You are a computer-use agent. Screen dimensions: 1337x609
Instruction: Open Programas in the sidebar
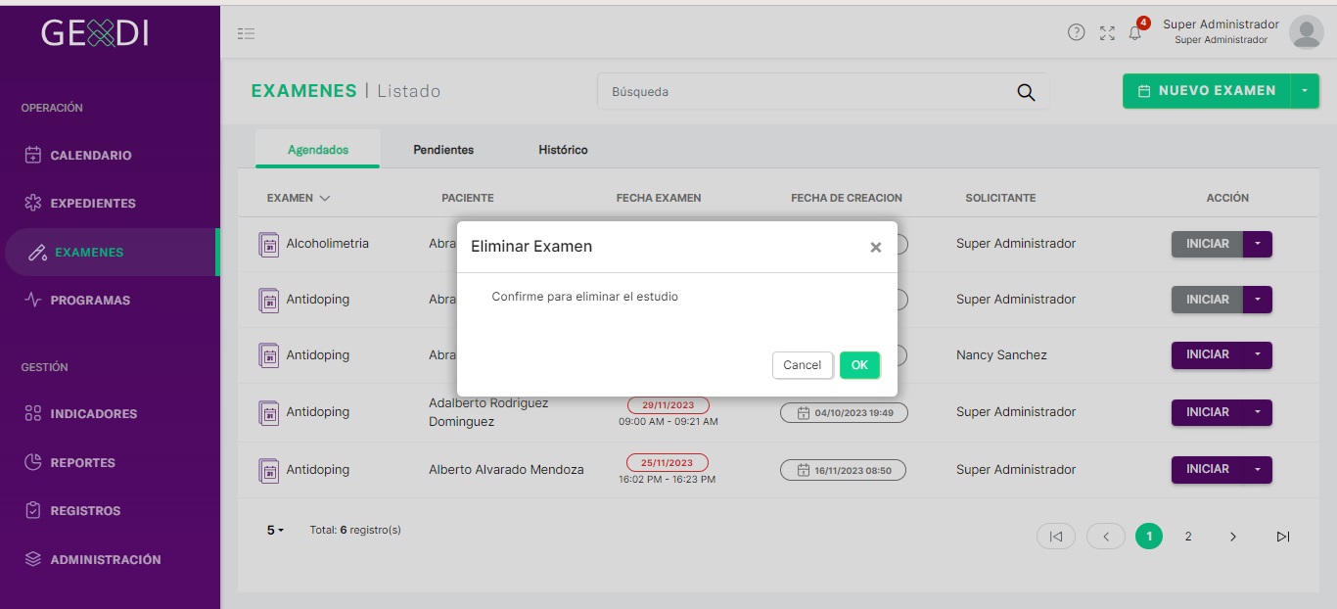coord(90,301)
